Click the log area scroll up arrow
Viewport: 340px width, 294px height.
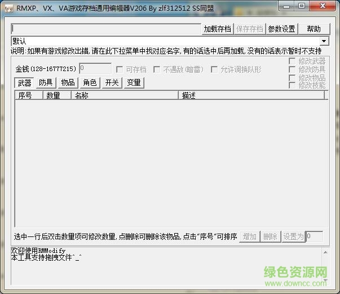pyautogui.click(x=325, y=252)
